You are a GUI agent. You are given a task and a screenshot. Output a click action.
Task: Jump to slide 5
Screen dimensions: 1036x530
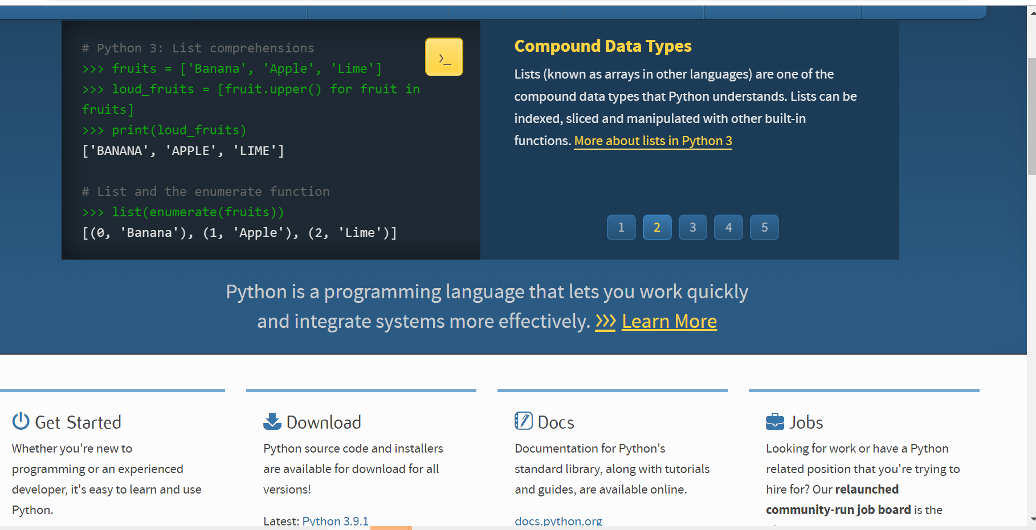pos(764,228)
